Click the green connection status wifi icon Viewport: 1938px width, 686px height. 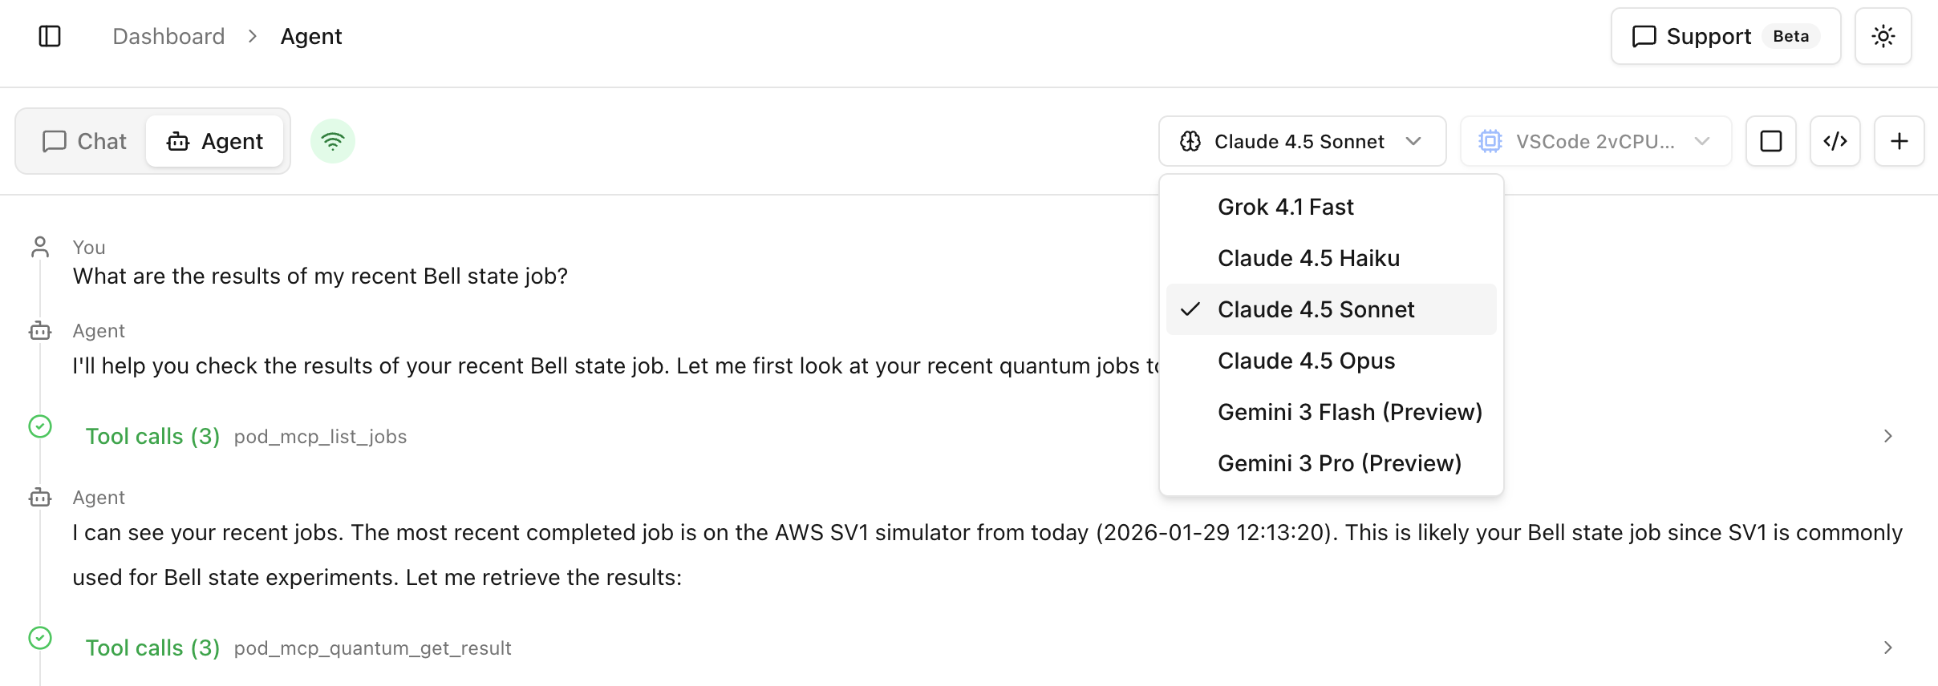click(333, 141)
